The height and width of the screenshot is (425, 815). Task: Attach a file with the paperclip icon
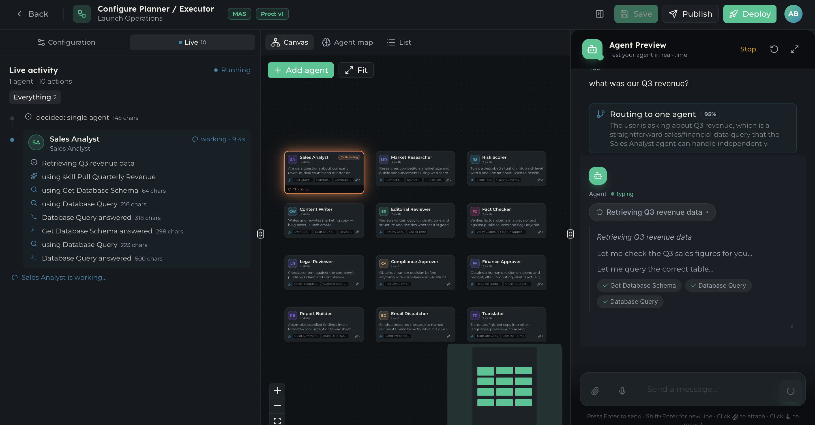[x=595, y=391]
